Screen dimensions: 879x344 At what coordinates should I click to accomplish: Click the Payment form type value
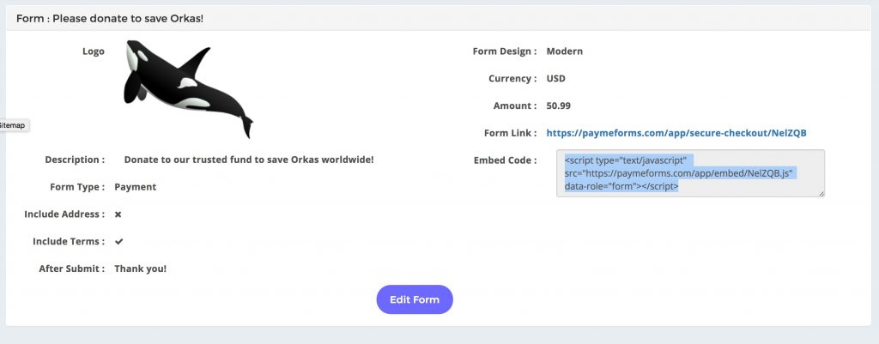pos(135,187)
